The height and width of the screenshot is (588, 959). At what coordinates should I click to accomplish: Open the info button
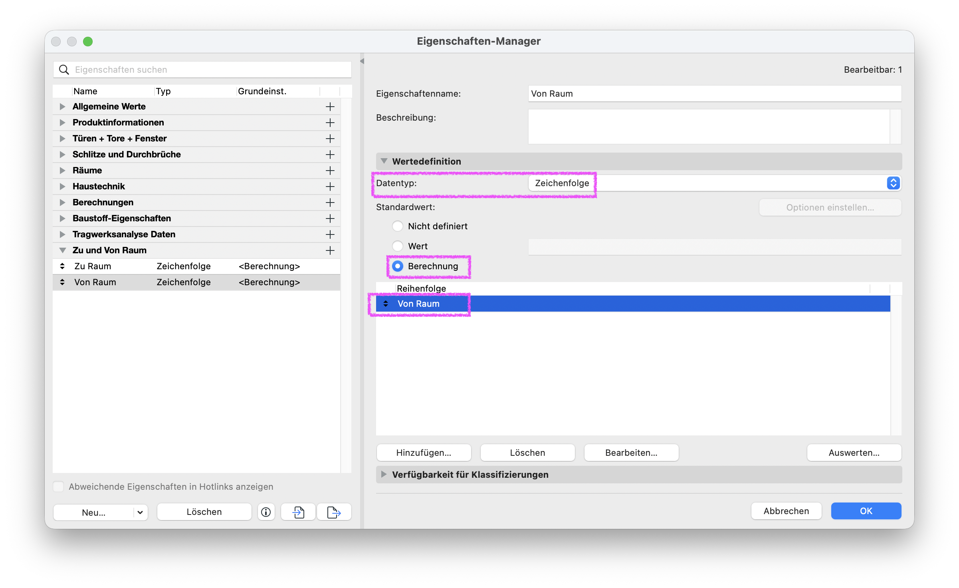pyautogui.click(x=266, y=512)
